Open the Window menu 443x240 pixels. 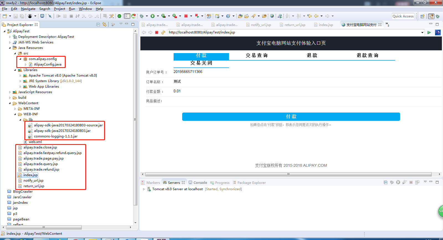85,9
